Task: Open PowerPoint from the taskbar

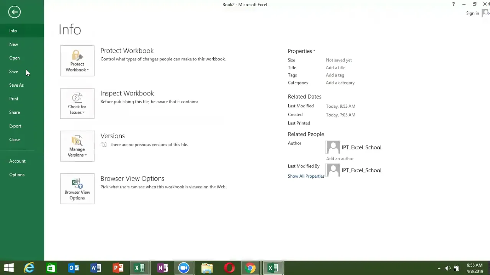Action: [118, 268]
